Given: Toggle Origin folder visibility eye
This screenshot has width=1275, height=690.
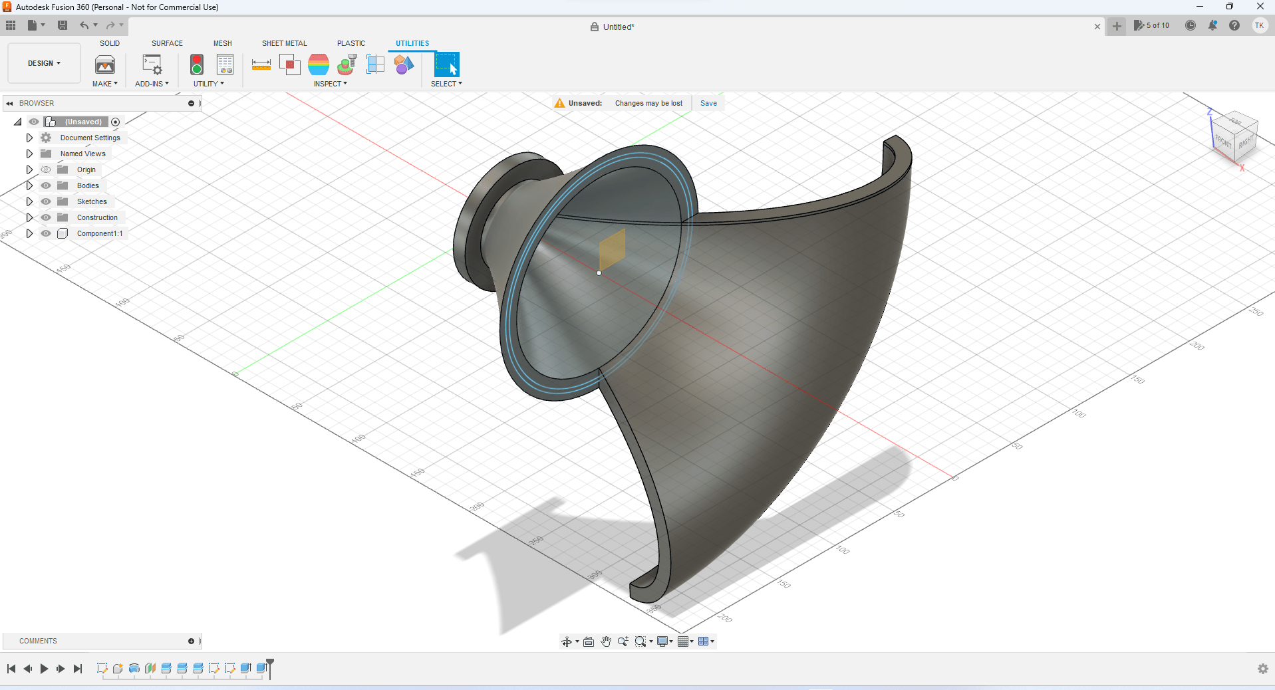Looking at the screenshot, I should pos(46,170).
